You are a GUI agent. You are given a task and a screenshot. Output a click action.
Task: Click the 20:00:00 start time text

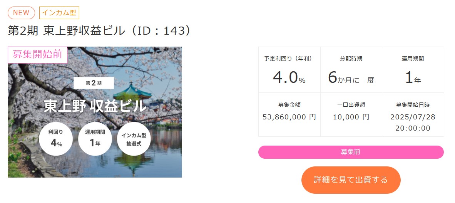pos(413,128)
